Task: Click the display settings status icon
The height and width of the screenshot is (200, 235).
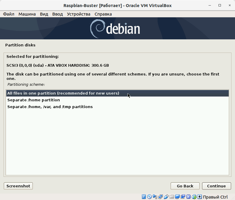Action: 177,197
